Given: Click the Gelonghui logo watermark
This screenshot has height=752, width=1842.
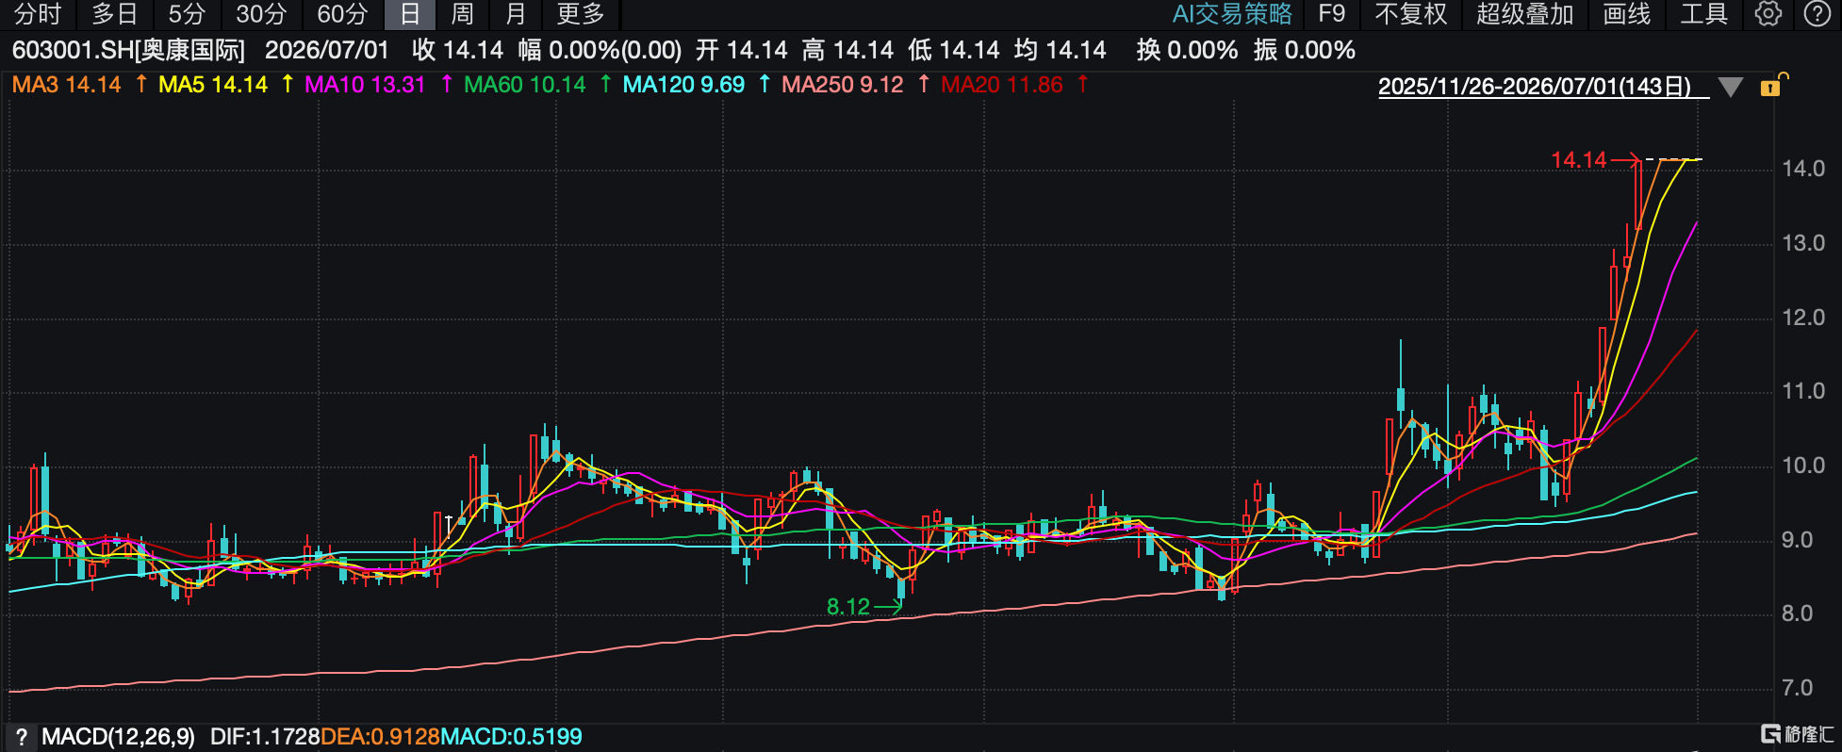Looking at the screenshot, I should pyautogui.click(x=1798, y=734).
